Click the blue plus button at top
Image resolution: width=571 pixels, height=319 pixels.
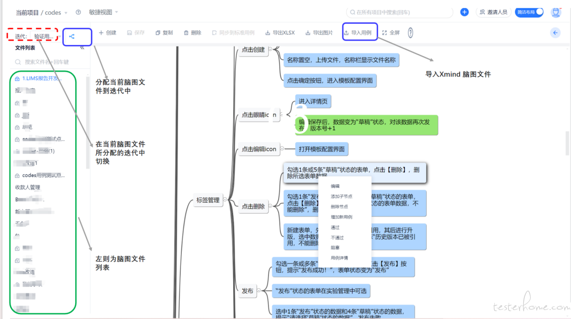coord(464,12)
